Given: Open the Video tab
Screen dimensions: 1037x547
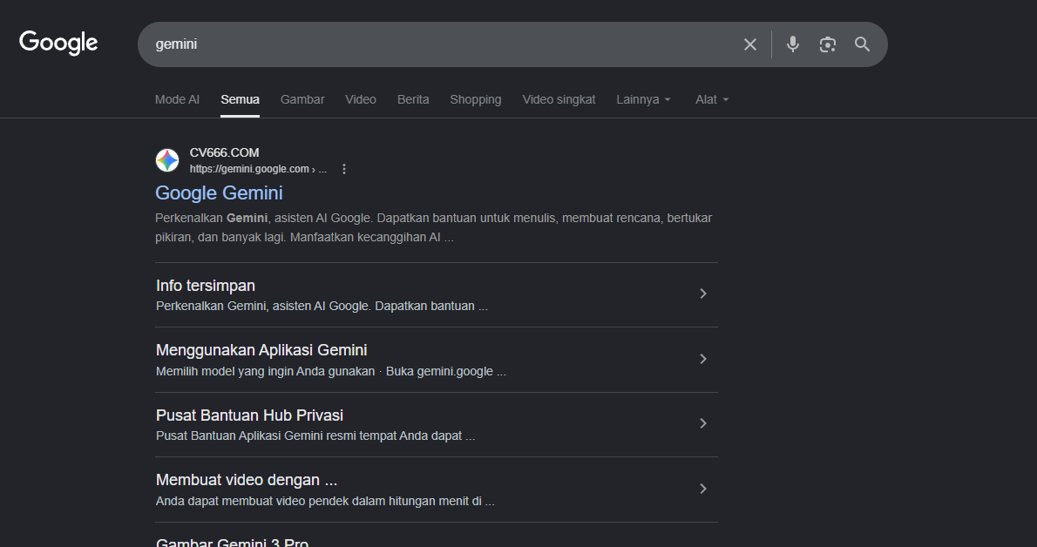Looking at the screenshot, I should pos(361,99).
